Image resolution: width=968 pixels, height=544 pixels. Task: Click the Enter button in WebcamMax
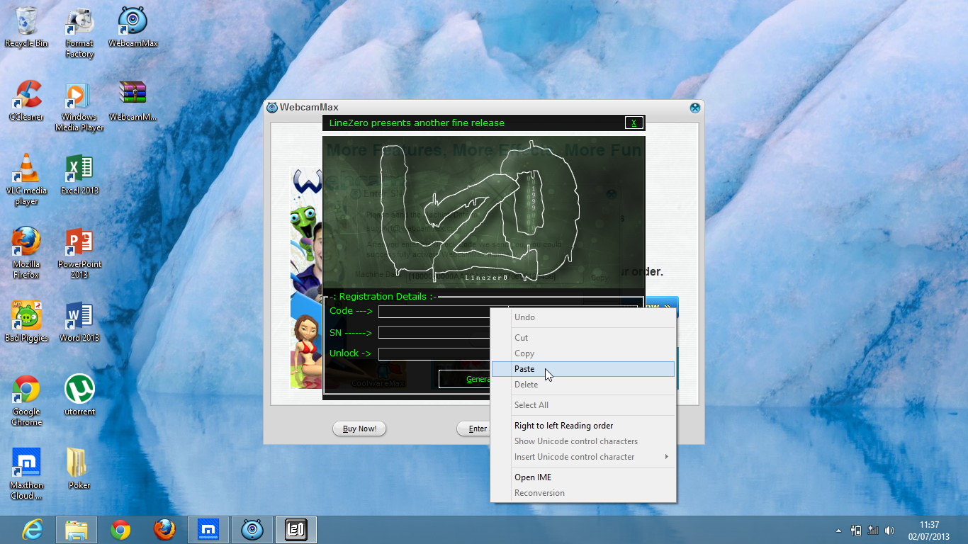[473, 429]
